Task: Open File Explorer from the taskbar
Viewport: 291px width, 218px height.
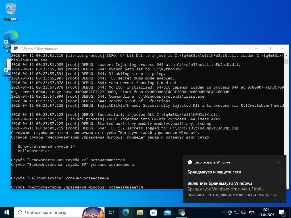Action: pos(140,212)
